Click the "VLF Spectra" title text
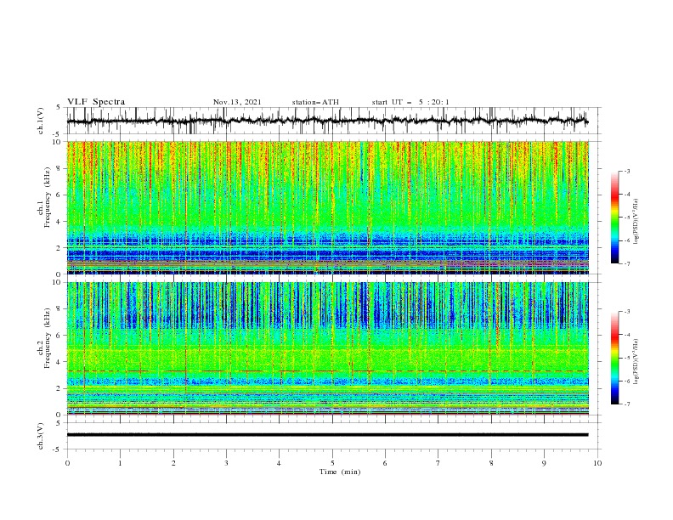This screenshot has width=673, height=520. (96, 102)
